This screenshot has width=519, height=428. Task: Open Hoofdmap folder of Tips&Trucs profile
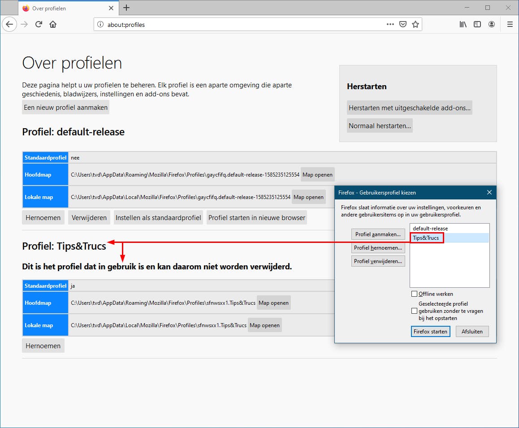274,303
